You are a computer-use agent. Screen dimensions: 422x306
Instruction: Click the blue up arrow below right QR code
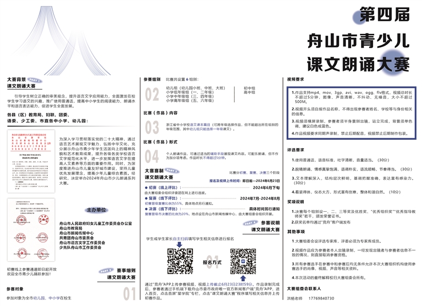(x=243, y=278)
